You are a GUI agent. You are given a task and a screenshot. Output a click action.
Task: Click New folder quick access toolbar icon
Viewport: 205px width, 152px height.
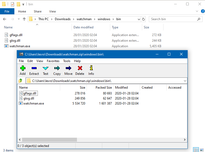point(18,4)
